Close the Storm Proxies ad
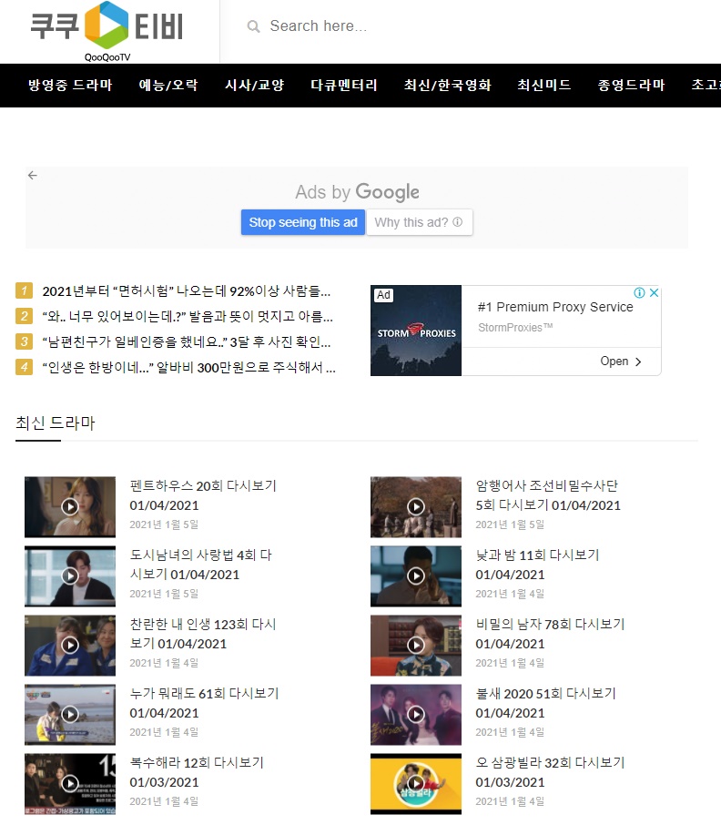721x825 pixels. coord(654,292)
